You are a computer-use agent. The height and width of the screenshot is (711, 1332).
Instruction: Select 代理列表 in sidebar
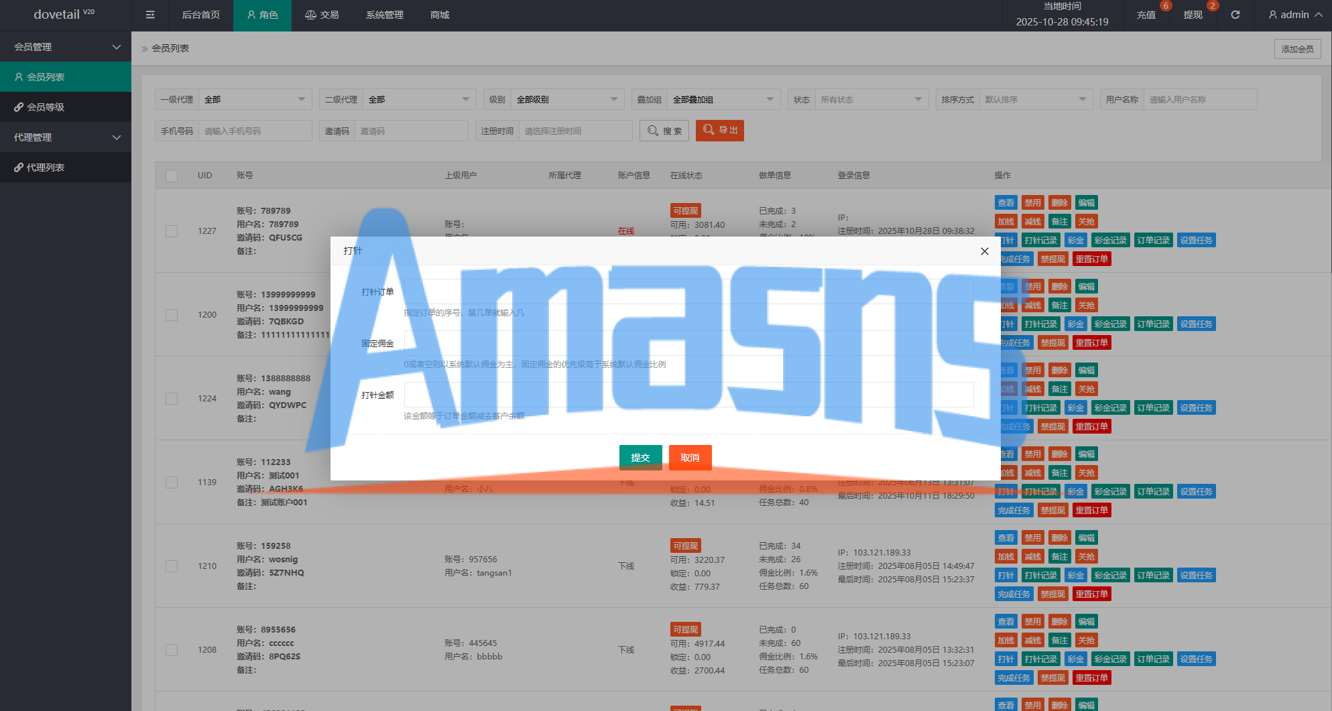coord(66,168)
